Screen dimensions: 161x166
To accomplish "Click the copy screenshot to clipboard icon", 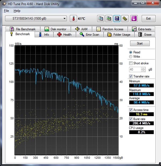I will (109, 19).
